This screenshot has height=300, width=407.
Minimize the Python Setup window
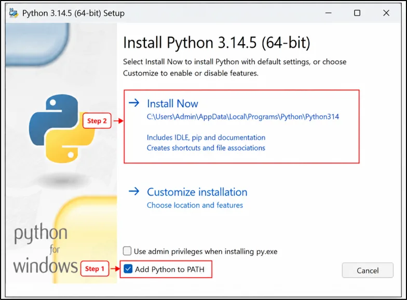coord(328,13)
